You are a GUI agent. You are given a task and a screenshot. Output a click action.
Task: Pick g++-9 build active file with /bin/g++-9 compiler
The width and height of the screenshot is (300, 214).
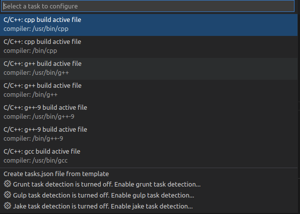[x=45, y=130]
